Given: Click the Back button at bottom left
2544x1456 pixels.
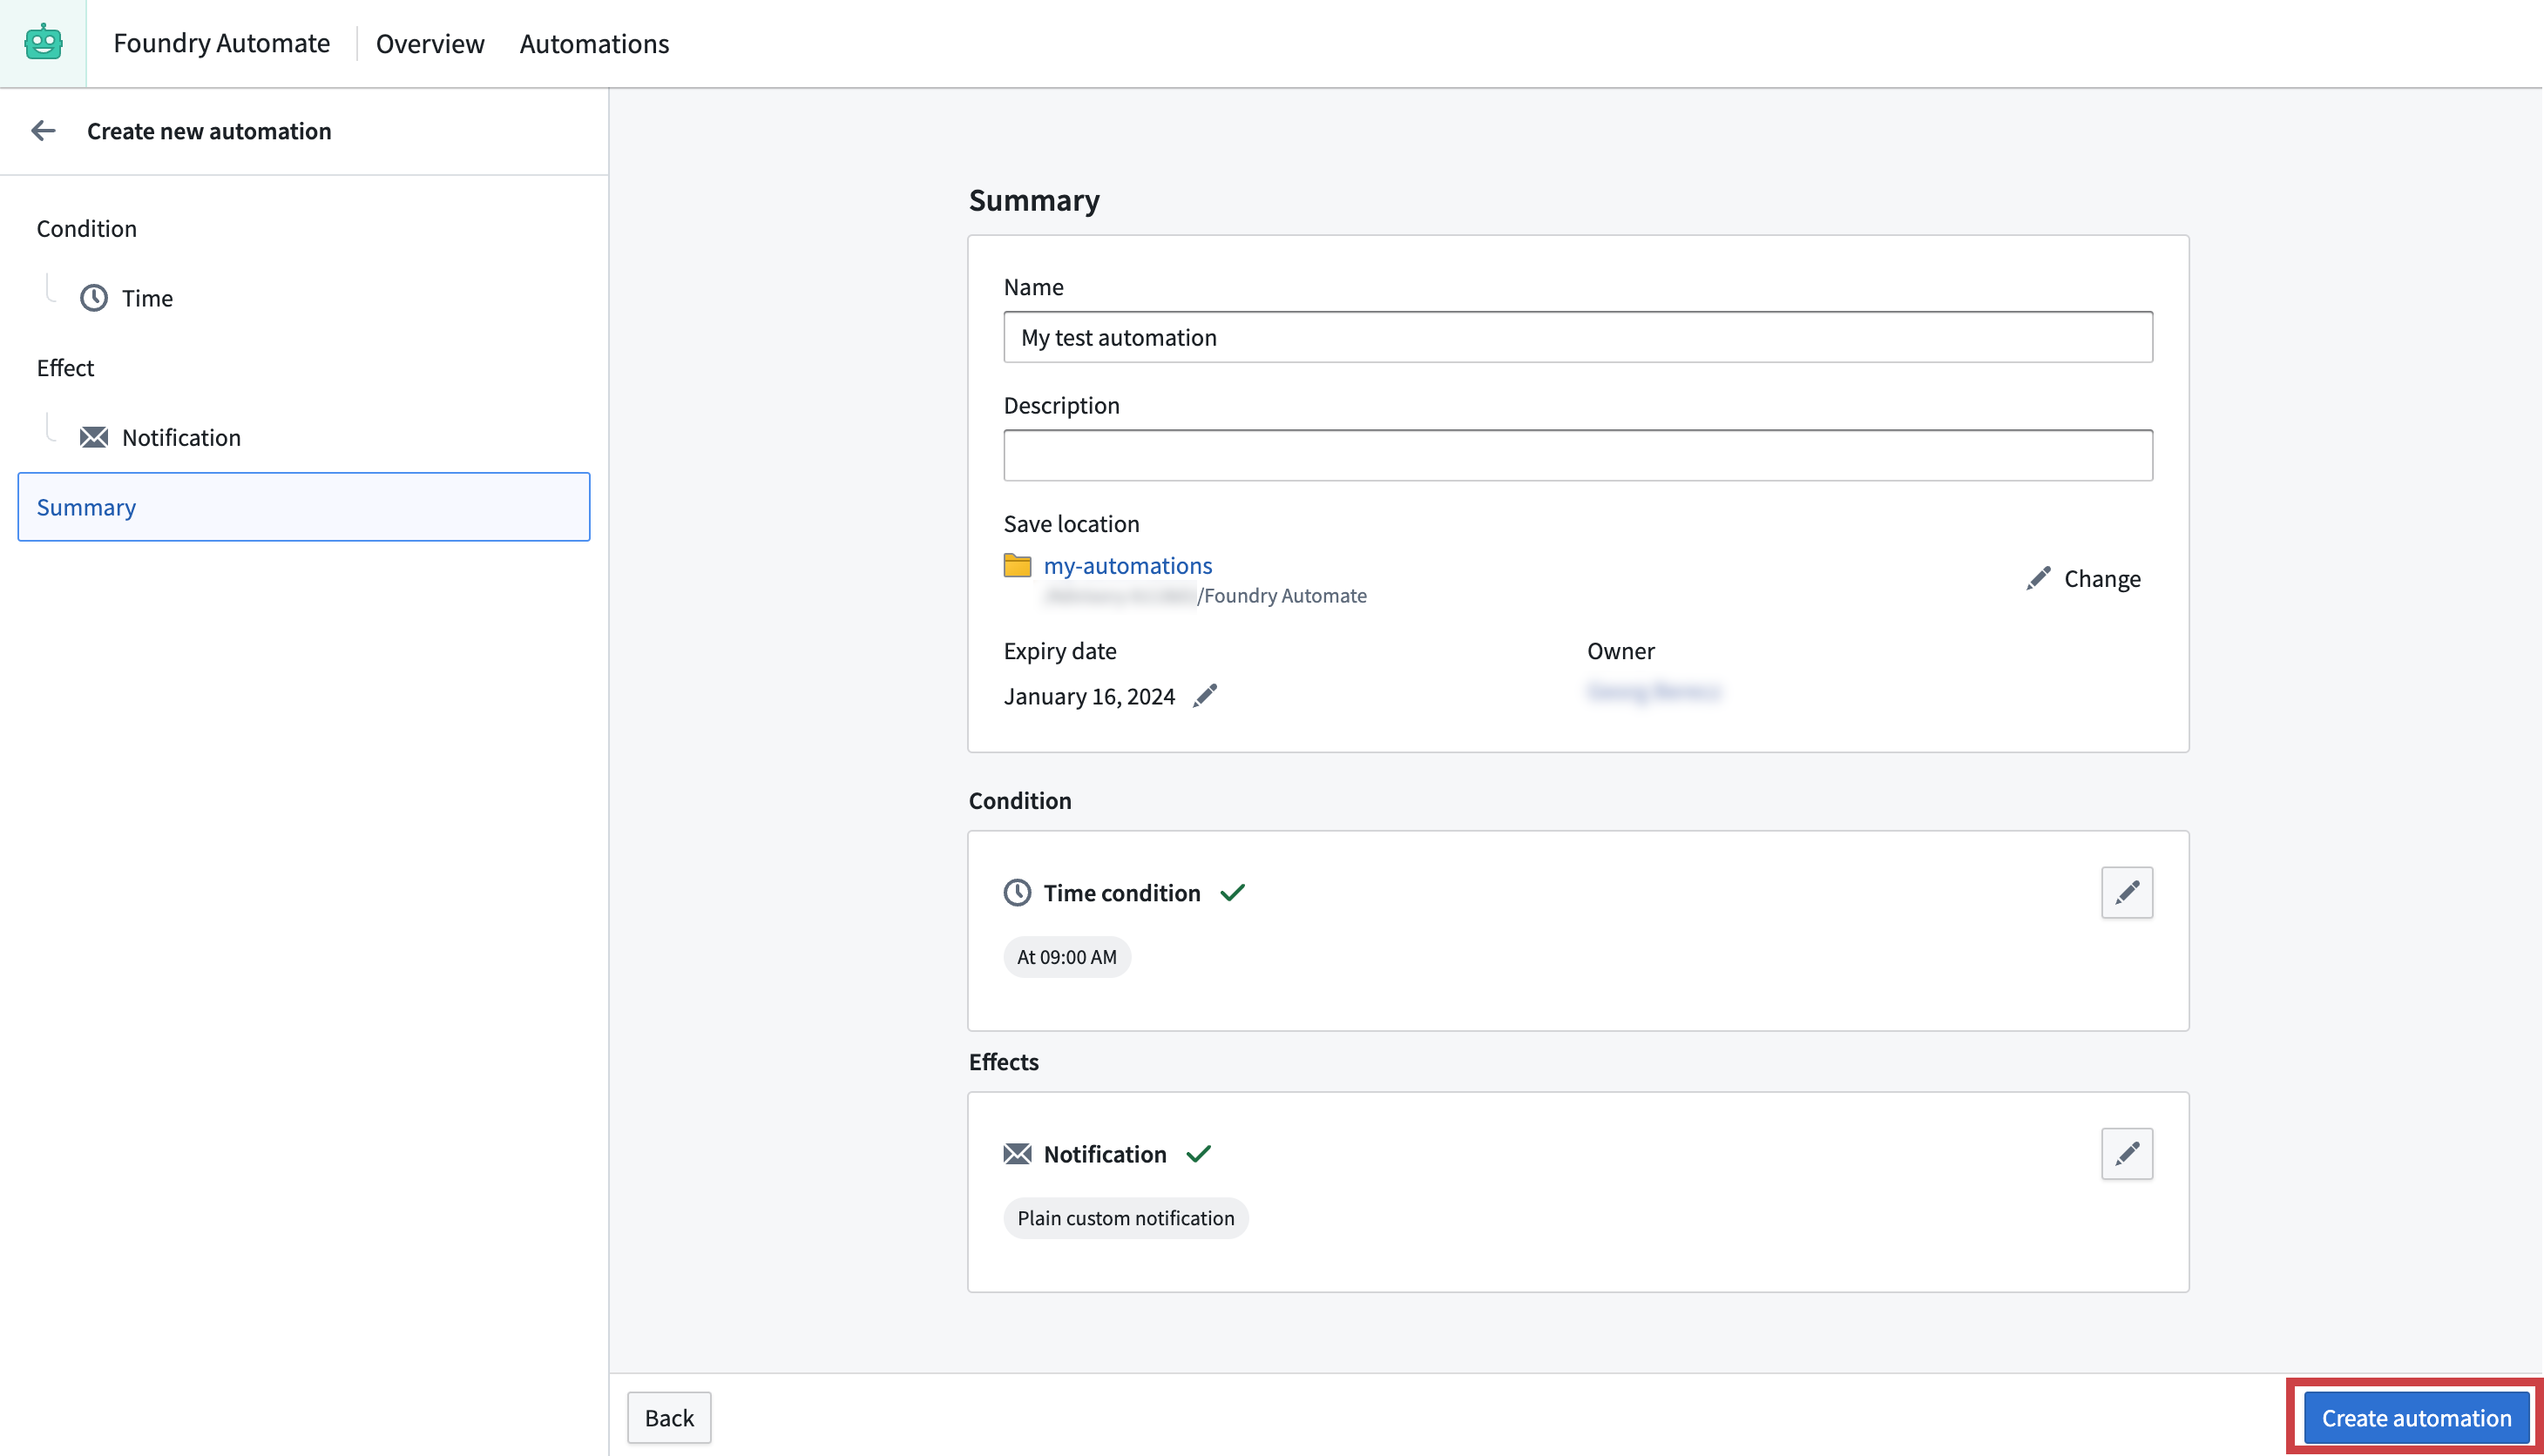Looking at the screenshot, I should [x=669, y=1418].
